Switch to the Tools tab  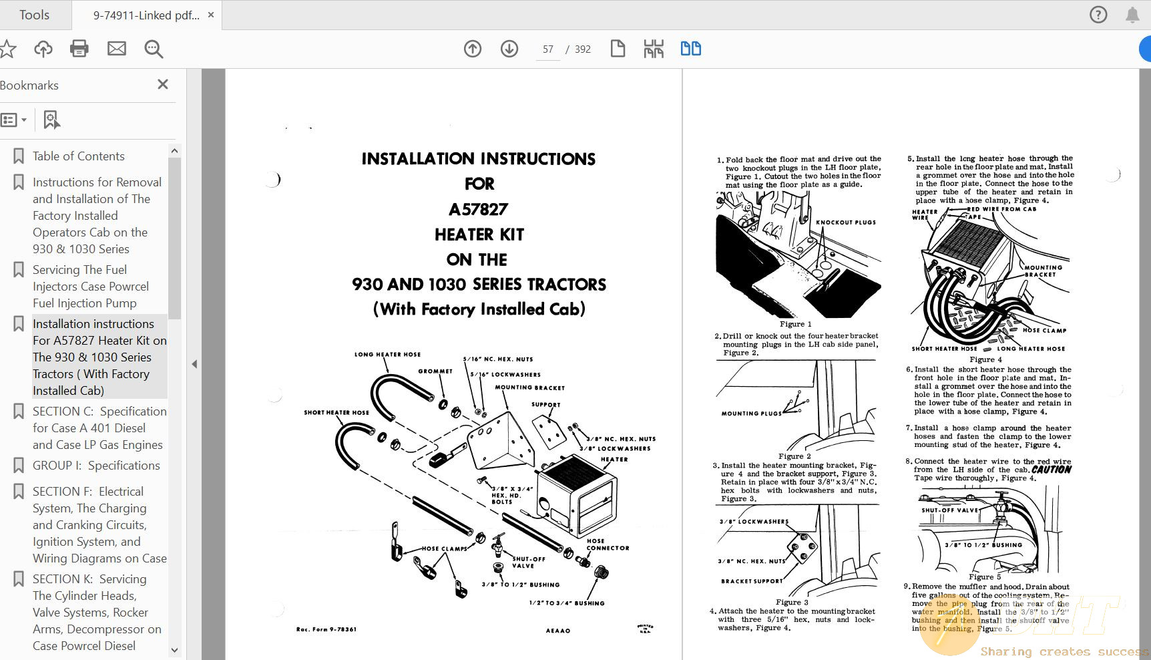[x=35, y=14]
